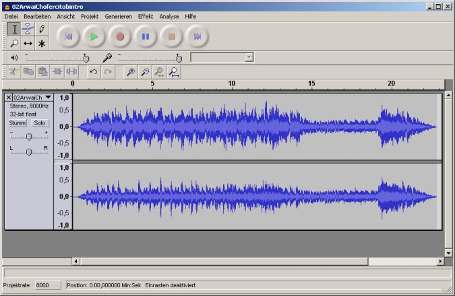The image size is (455, 296).
Task: Select the Draw pencil tool
Action: [x=42, y=29]
